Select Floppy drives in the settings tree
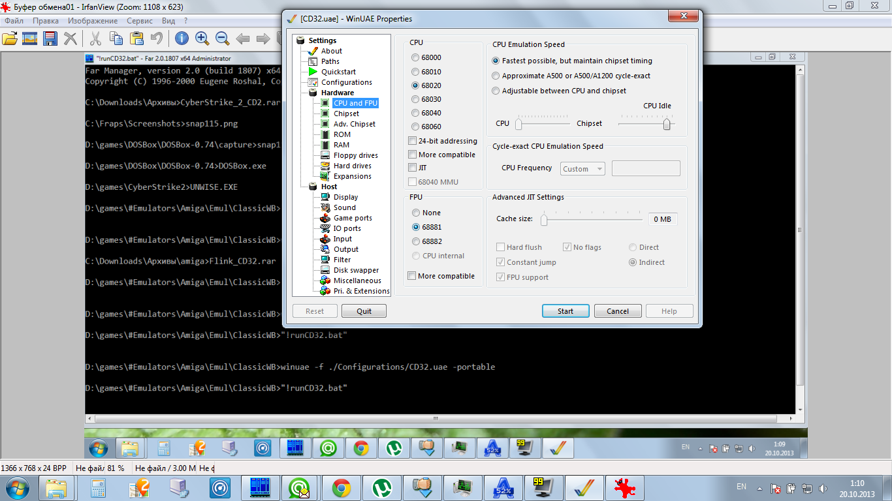Viewport: 892px width, 501px height. [x=355, y=155]
